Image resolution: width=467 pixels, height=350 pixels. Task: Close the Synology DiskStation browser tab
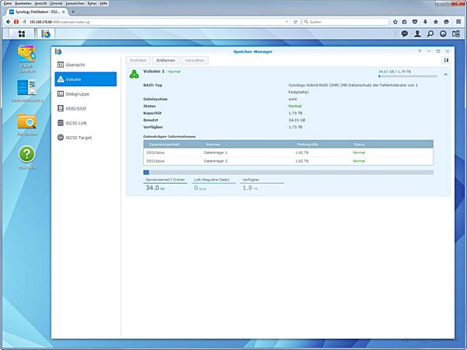[x=63, y=12]
